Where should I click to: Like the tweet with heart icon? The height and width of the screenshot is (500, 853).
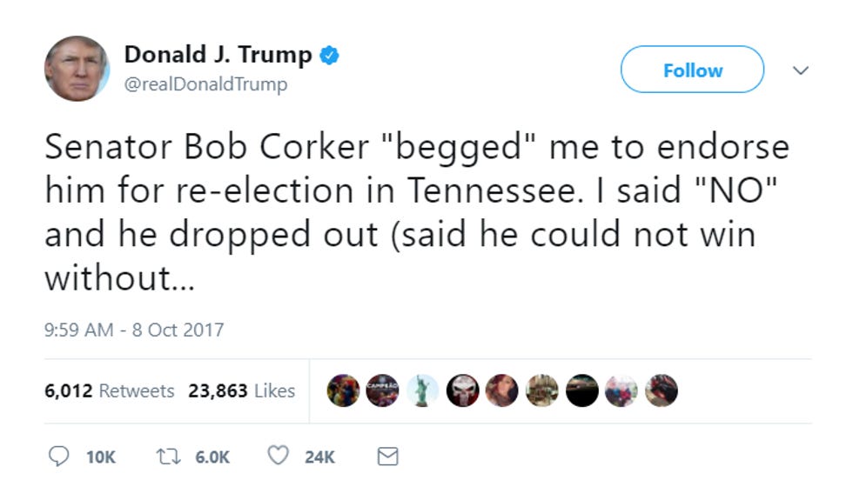278,456
